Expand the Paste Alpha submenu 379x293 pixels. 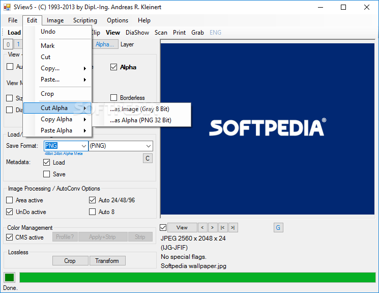click(x=57, y=130)
